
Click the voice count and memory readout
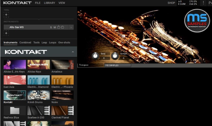tap(182, 3)
